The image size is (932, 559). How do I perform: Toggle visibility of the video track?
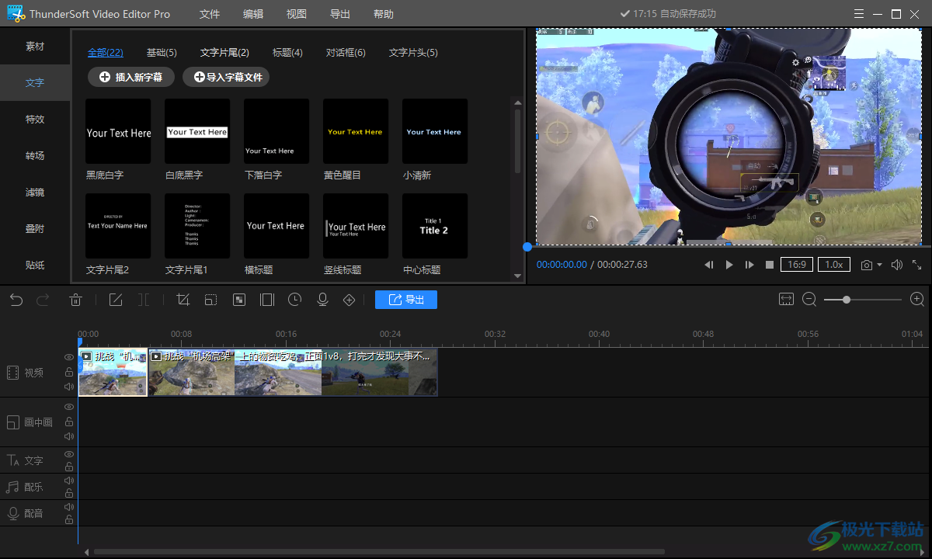[69, 358]
